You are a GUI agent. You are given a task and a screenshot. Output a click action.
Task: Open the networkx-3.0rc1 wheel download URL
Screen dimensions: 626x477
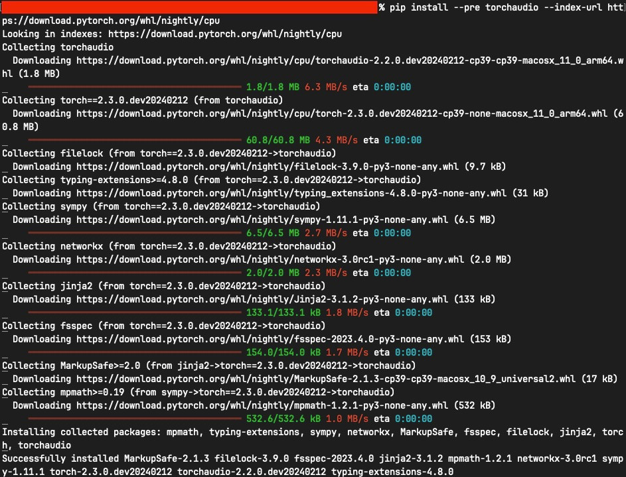click(x=270, y=259)
